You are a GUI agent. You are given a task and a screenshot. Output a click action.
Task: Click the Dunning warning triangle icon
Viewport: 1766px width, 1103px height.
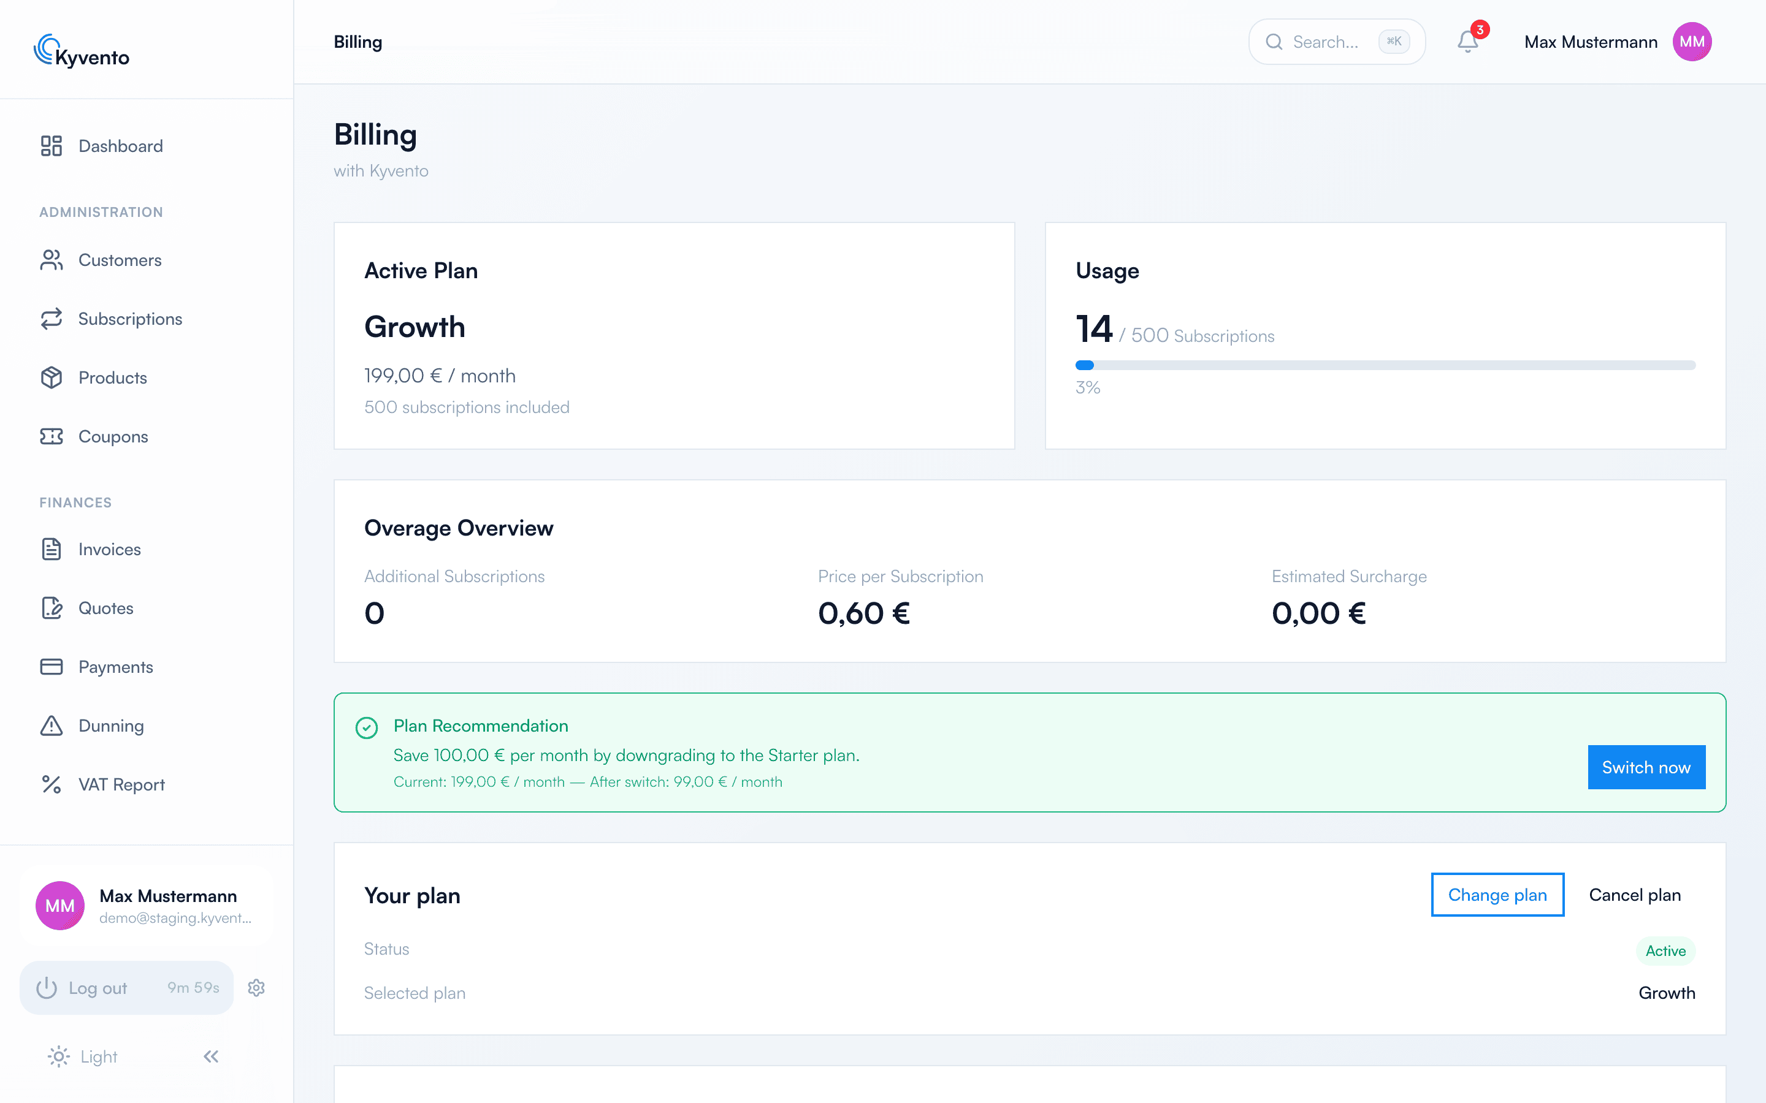coord(51,726)
